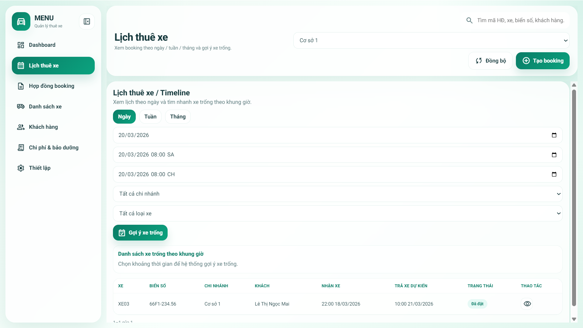This screenshot has height=328, width=583.
Task: Click the calendar icon next to Lịch thuê xe
Action: (21, 65)
